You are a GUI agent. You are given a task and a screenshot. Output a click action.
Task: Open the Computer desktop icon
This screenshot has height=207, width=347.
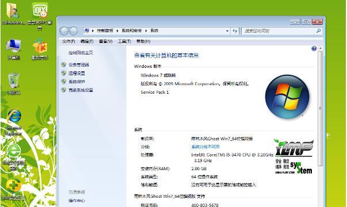[14, 49]
